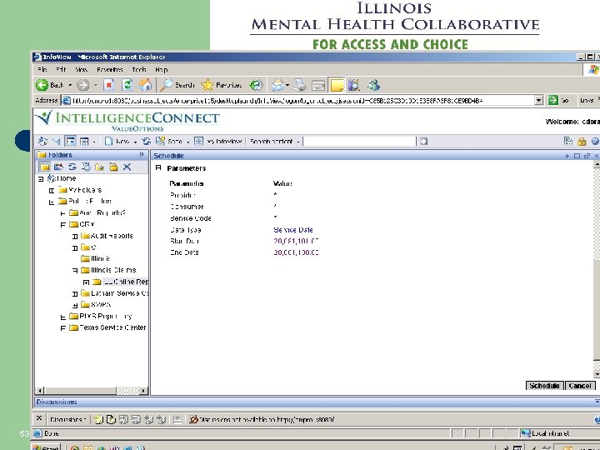This screenshot has width=600, height=450.
Task: Expand the Audit Reports node under CRM
Action: click(x=75, y=237)
